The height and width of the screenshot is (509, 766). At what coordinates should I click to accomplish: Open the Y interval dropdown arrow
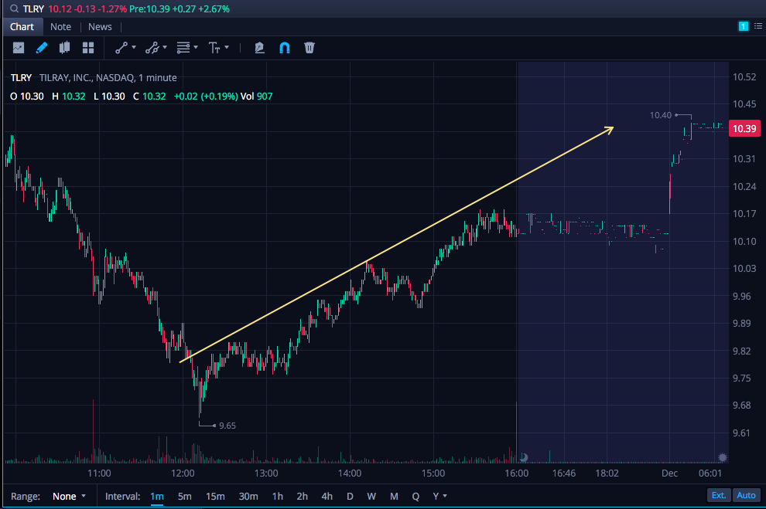point(445,497)
